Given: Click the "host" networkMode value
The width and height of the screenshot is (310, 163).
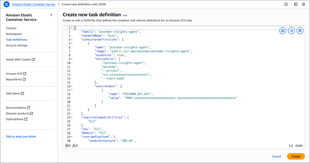Looking at the screenshot, I should pyautogui.click(x=112, y=36).
